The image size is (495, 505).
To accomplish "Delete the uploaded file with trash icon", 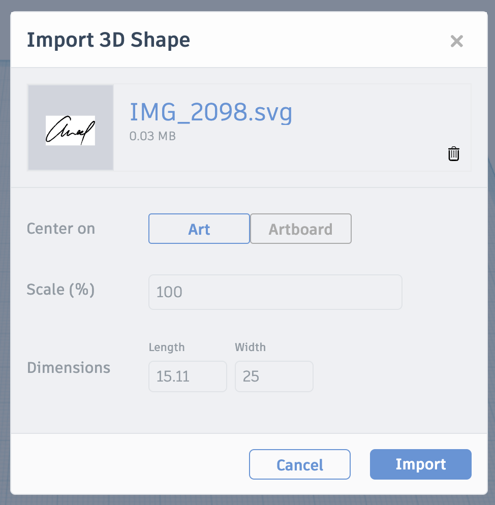I will pyautogui.click(x=453, y=154).
